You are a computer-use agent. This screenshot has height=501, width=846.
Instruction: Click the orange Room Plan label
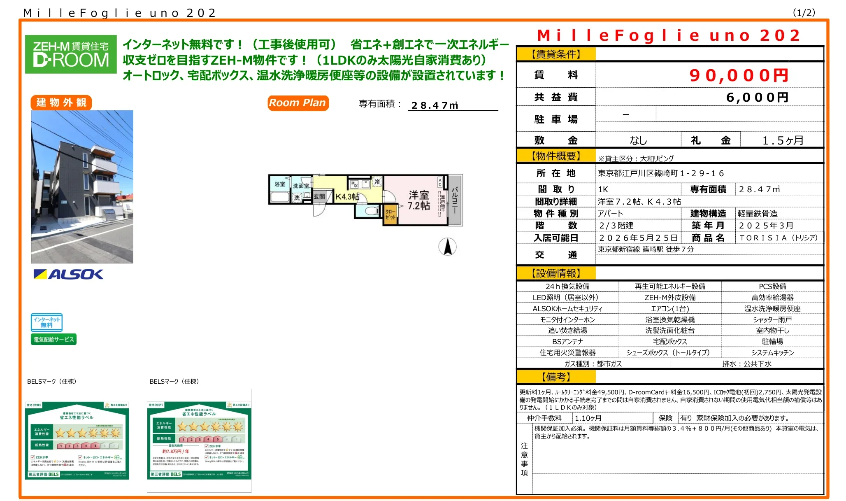pos(297,103)
